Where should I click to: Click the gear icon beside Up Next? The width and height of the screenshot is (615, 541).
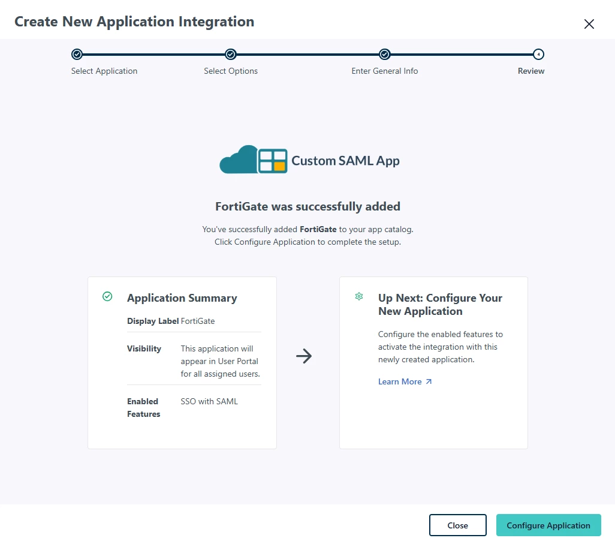pos(359,296)
